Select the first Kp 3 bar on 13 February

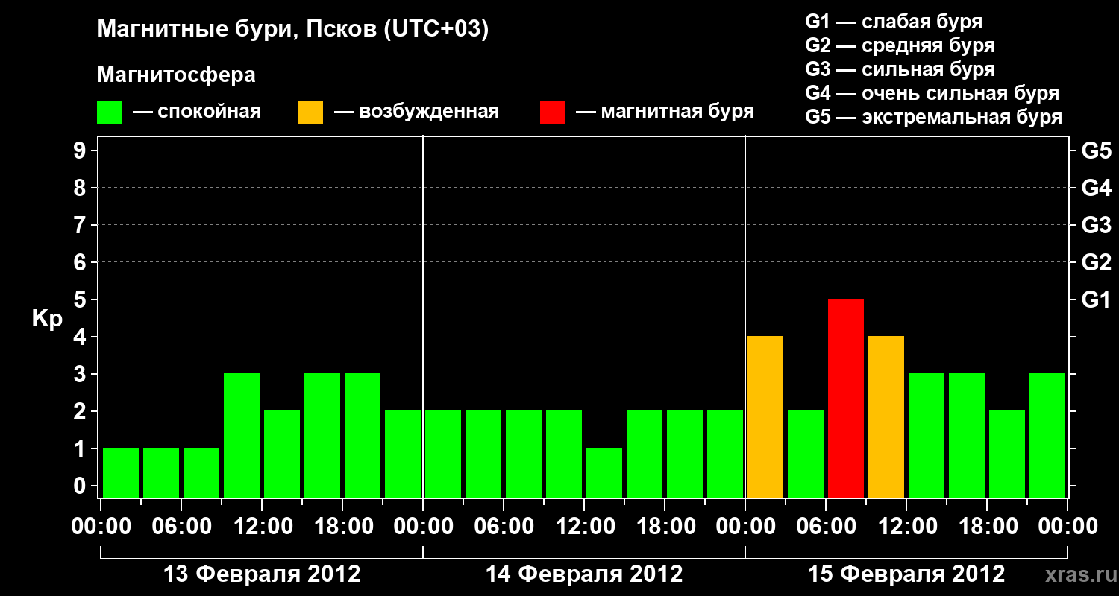pyautogui.click(x=242, y=435)
